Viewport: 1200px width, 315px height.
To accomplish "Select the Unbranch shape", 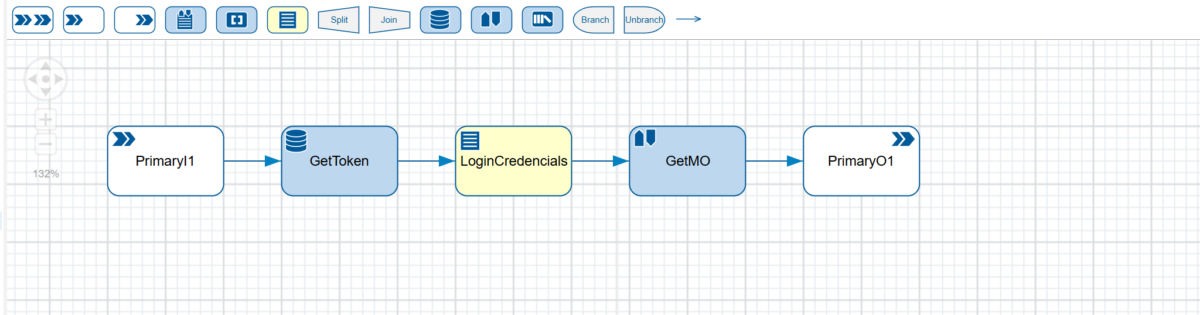I will click(x=644, y=20).
